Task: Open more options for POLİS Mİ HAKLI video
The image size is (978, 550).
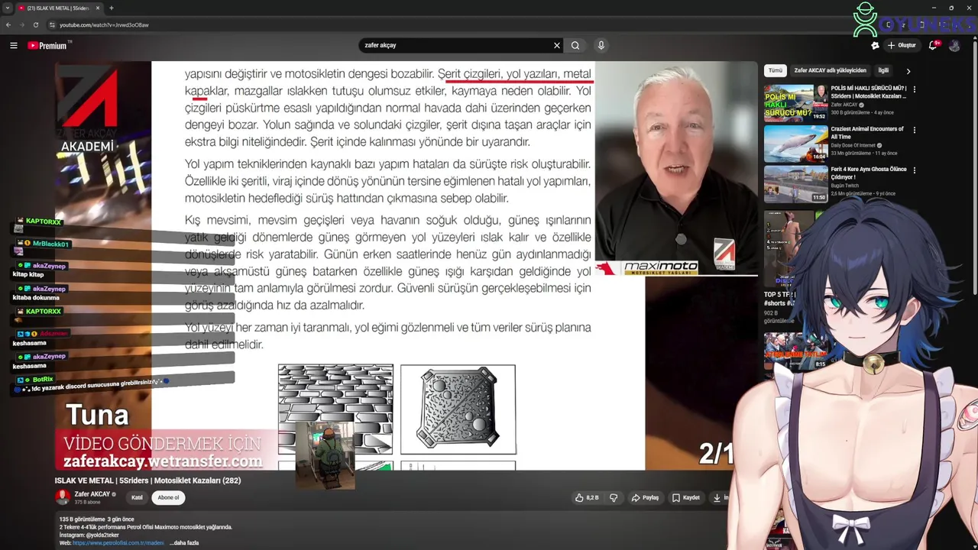Action: click(914, 89)
